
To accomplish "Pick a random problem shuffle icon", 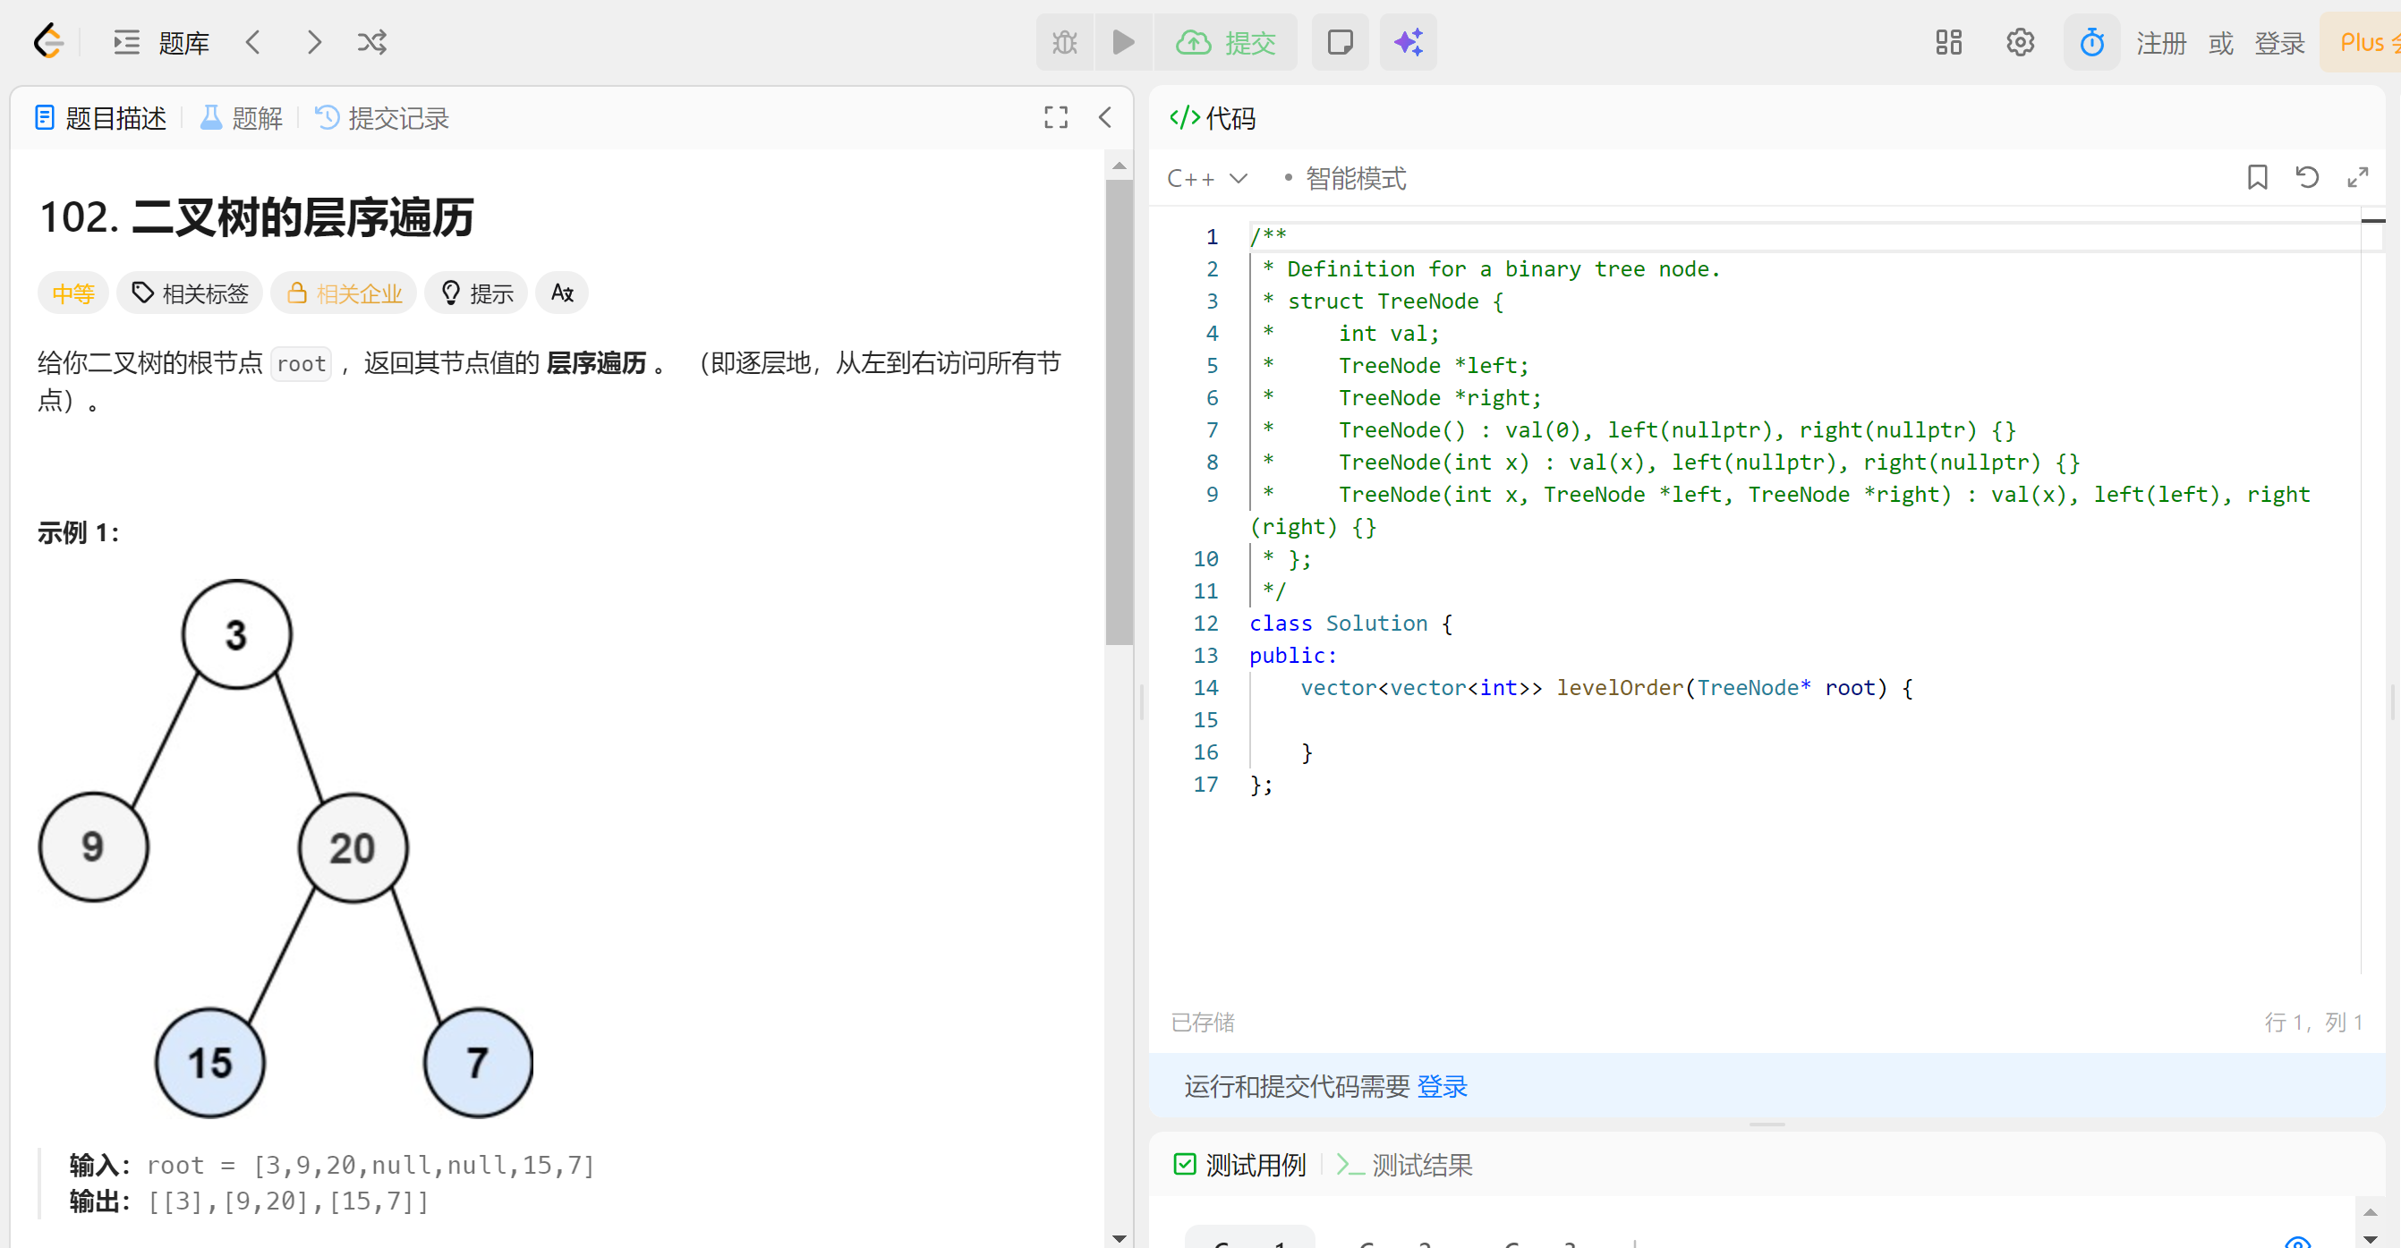I will click(372, 42).
